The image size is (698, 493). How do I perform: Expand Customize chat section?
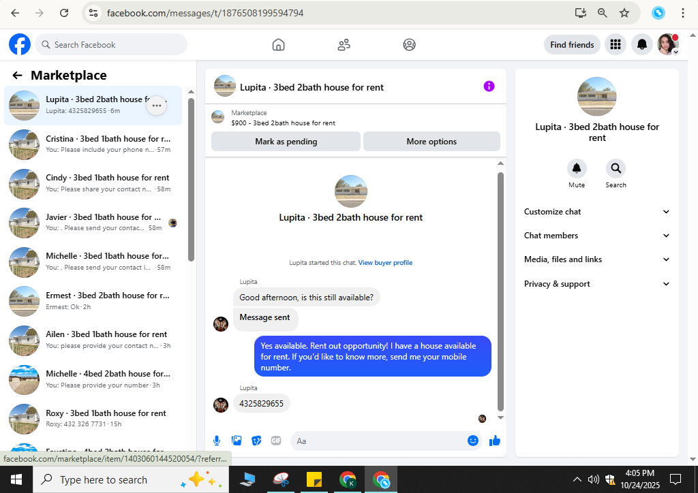click(x=596, y=212)
